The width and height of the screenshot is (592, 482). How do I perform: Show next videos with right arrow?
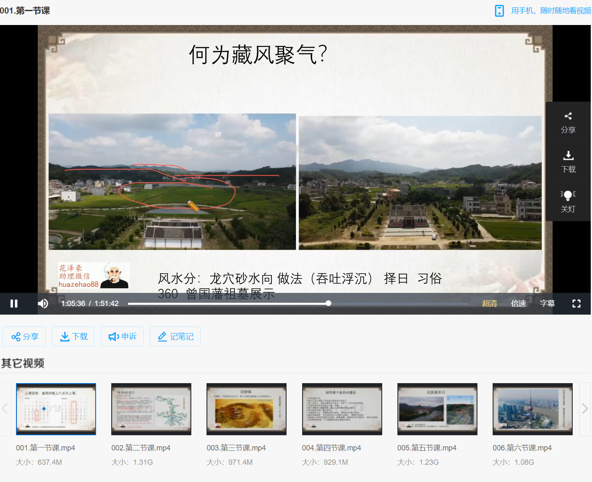[585, 409]
